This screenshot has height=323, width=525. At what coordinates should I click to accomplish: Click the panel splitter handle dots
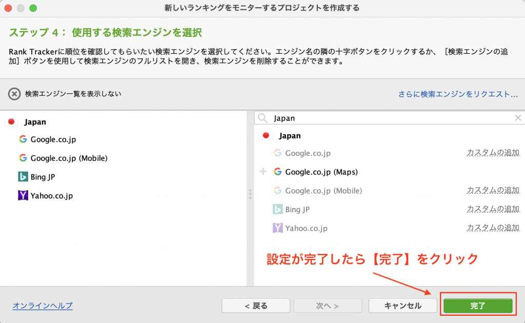click(250, 194)
